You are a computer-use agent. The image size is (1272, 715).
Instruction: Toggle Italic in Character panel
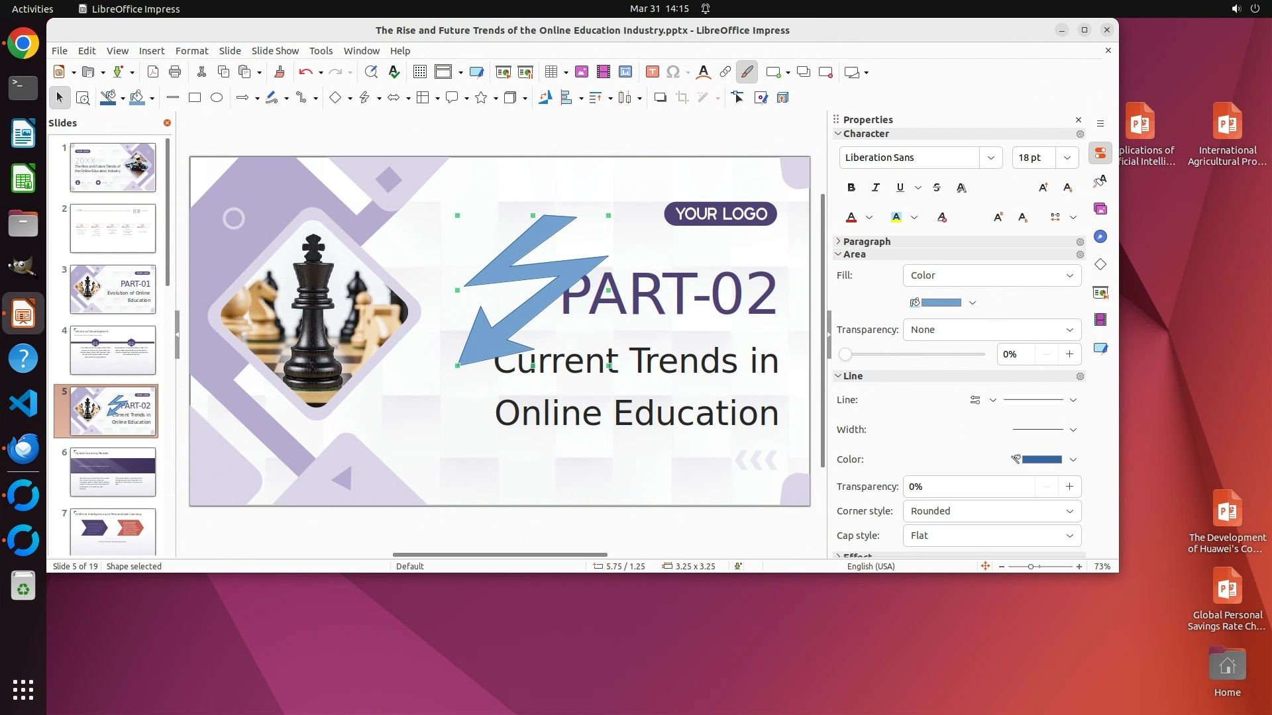[876, 188]
